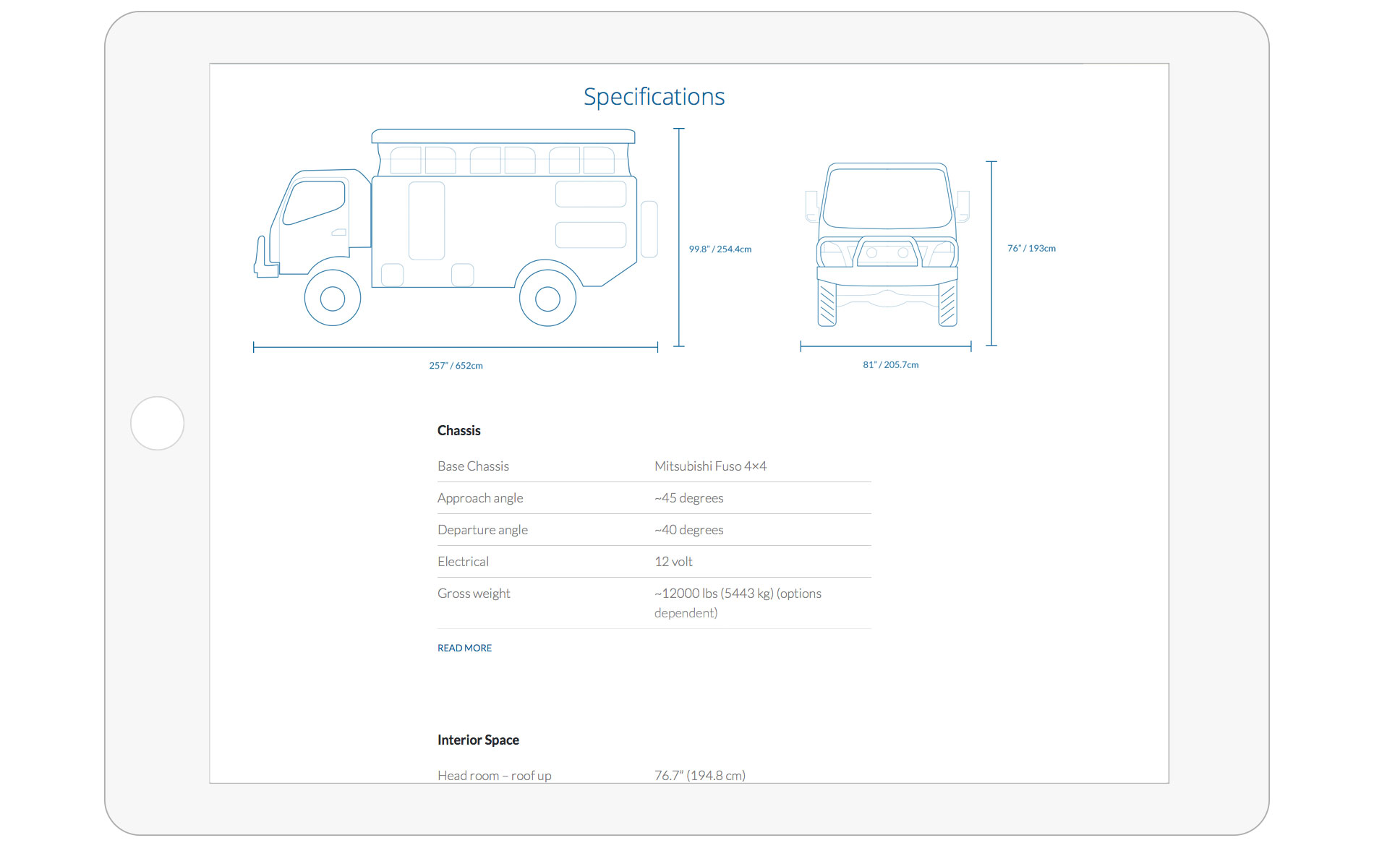Screen dimensions: 1374x843
Task: Click the spare tire on truck's rear
Action: point(649,229)
